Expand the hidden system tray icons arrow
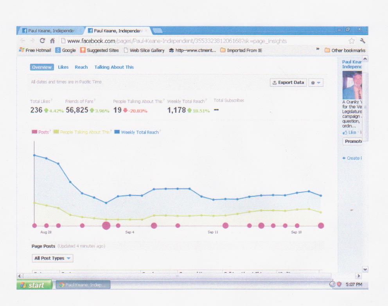Viewport: 388px width, 306px height. pyautogui.click(x=332, y=285)
